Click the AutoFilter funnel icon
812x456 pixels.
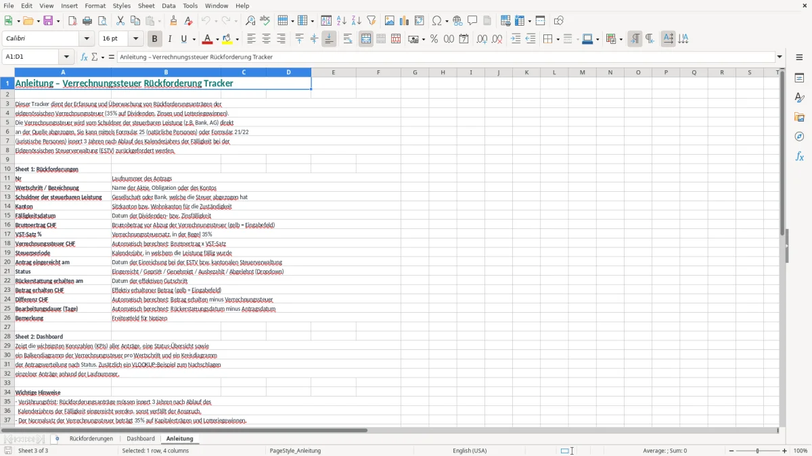pyautogui.click(x=371, y=21)
